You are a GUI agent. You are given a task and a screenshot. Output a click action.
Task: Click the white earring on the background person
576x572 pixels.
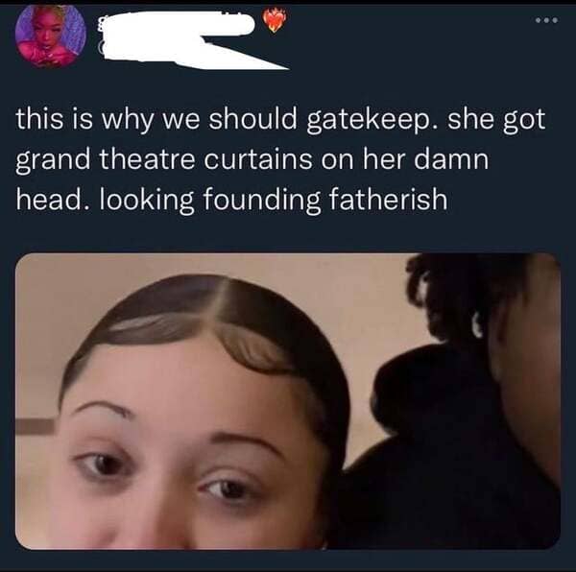click(x=477, y=324)
